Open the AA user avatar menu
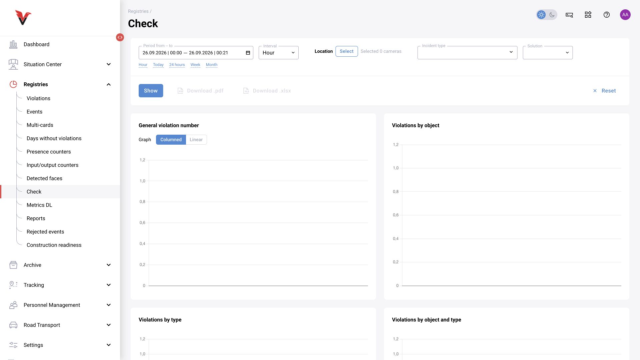The width and height of the screenshot is (640, 360). 625,15
